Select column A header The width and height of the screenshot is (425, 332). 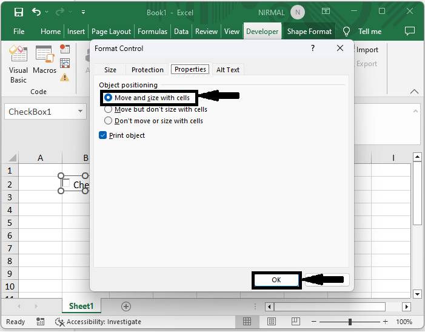40,158
